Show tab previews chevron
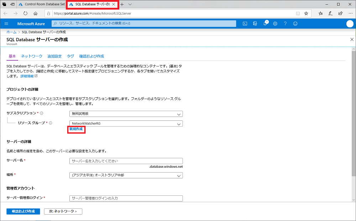356x221 pixels. 130,4
